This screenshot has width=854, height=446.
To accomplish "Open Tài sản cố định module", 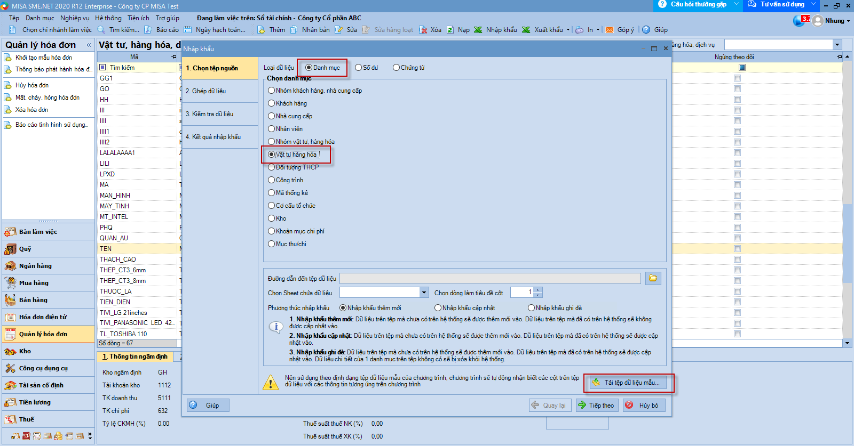I will tap(41, 385).
